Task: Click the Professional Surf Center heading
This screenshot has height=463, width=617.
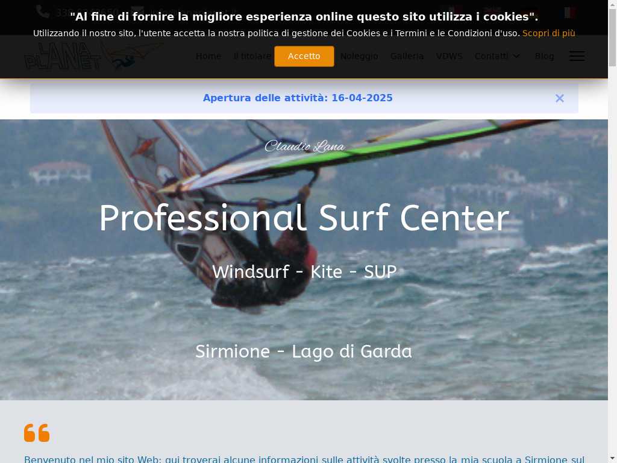Action: click(304, 218)
